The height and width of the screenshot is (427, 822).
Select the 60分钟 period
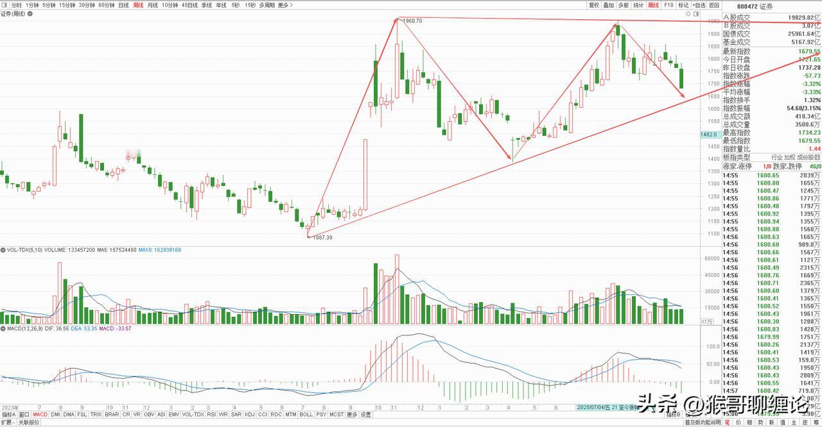[x=107, y=4]
